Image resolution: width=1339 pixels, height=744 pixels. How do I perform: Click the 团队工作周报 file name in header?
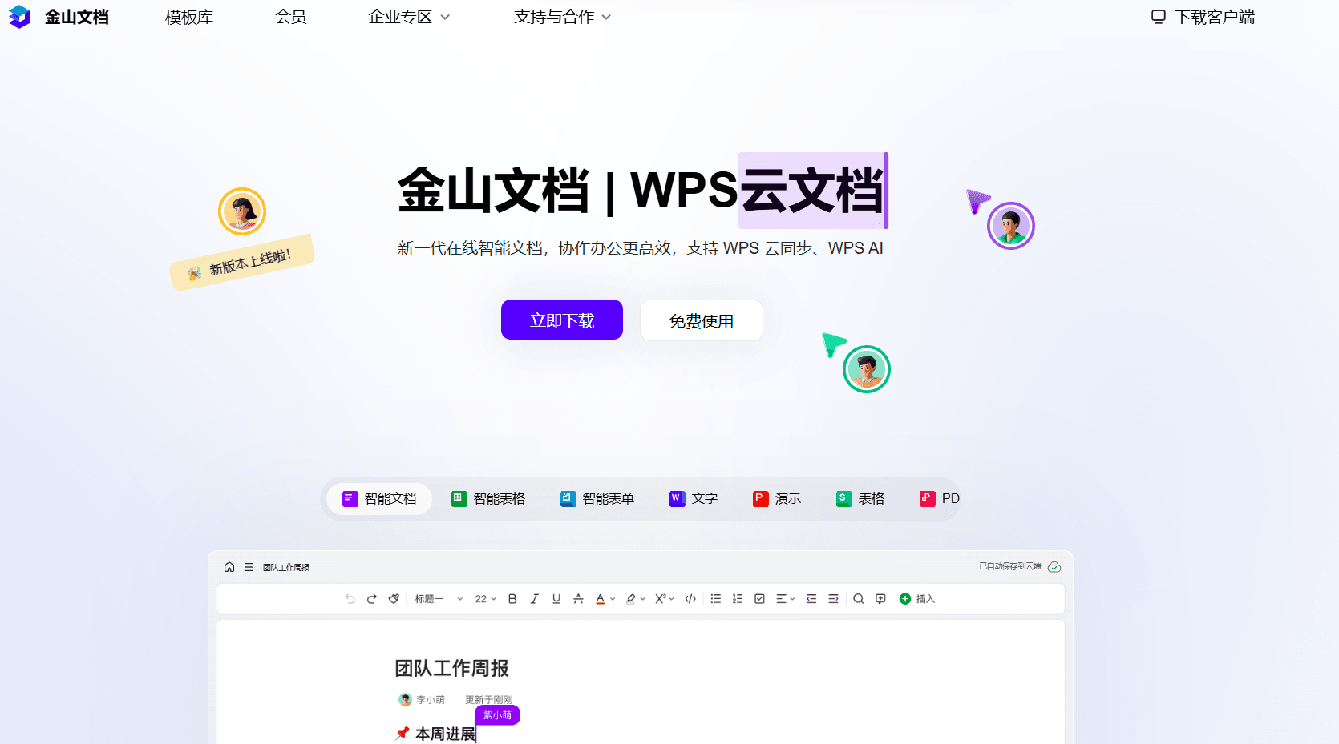click(286, 568)
